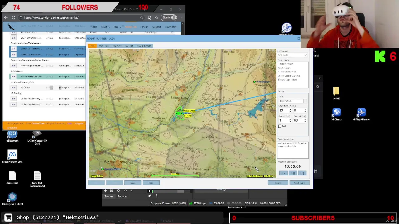This screenshot has width=399, height=224.
Task: Stop weather animation button
Action: tap(302, 173)
